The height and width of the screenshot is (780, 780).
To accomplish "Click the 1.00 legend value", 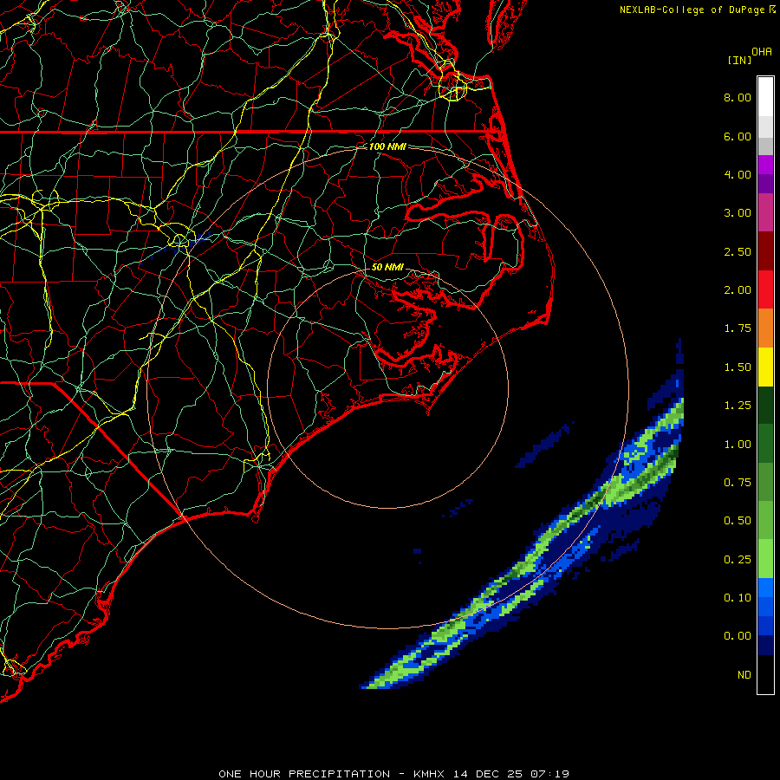I will (x=738, y=445).
